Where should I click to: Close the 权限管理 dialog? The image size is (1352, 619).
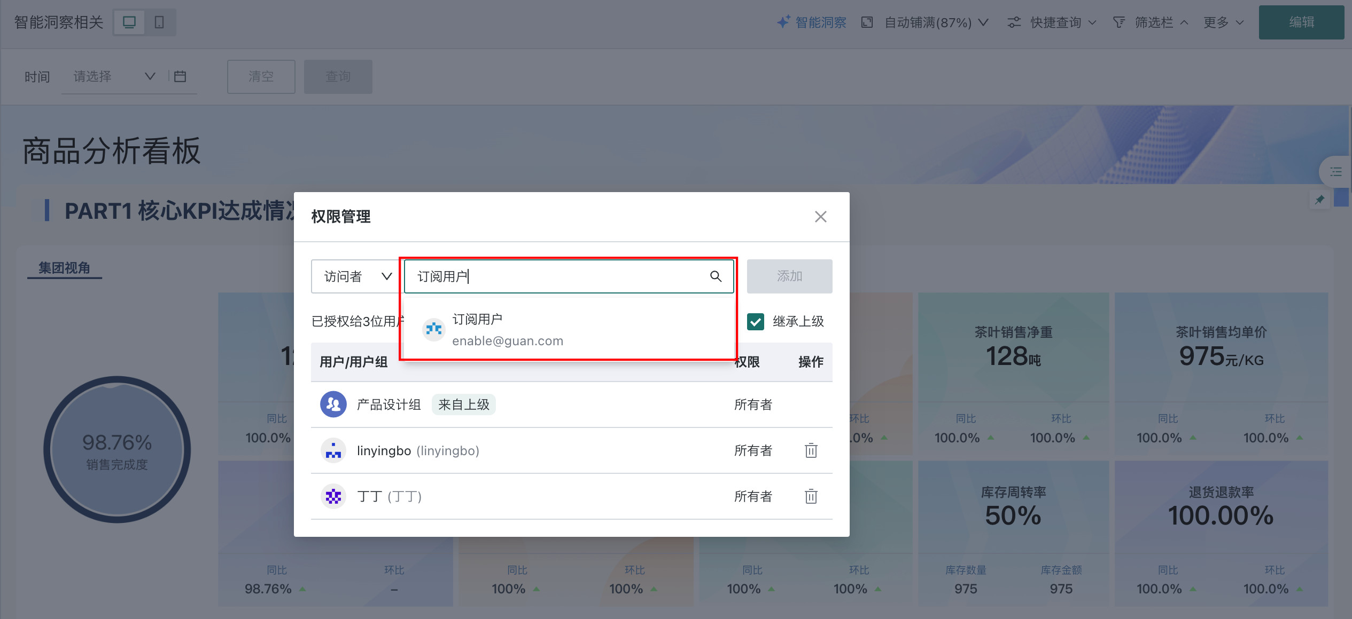pyautogui.click(x=820, y=217)
